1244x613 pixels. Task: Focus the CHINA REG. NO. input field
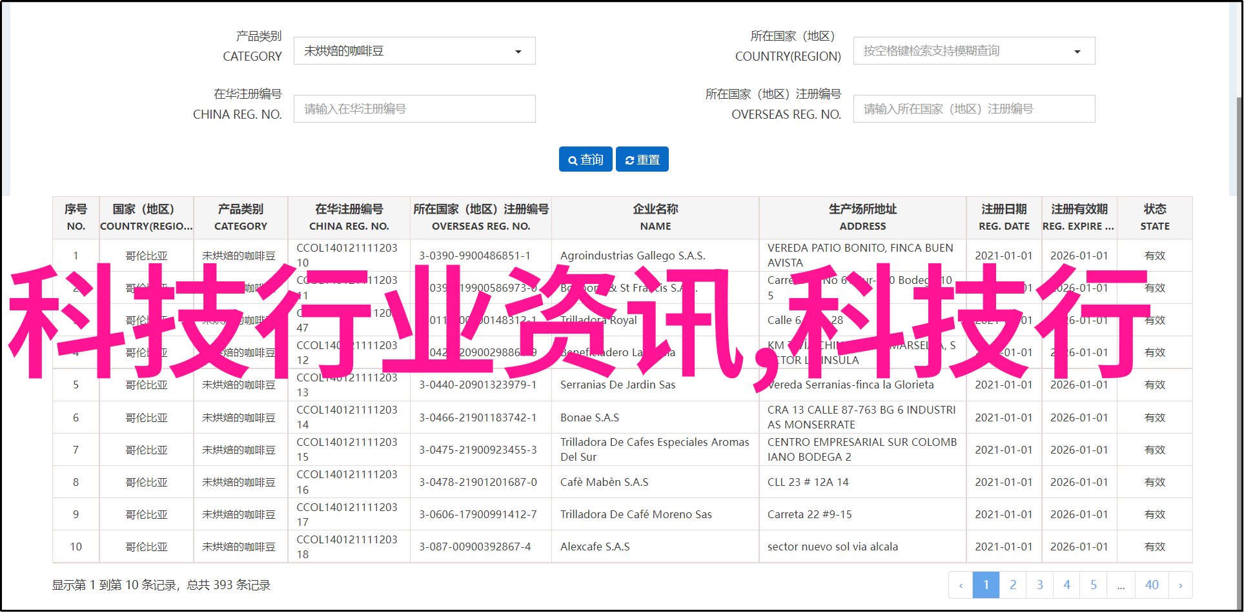(414, 109)
